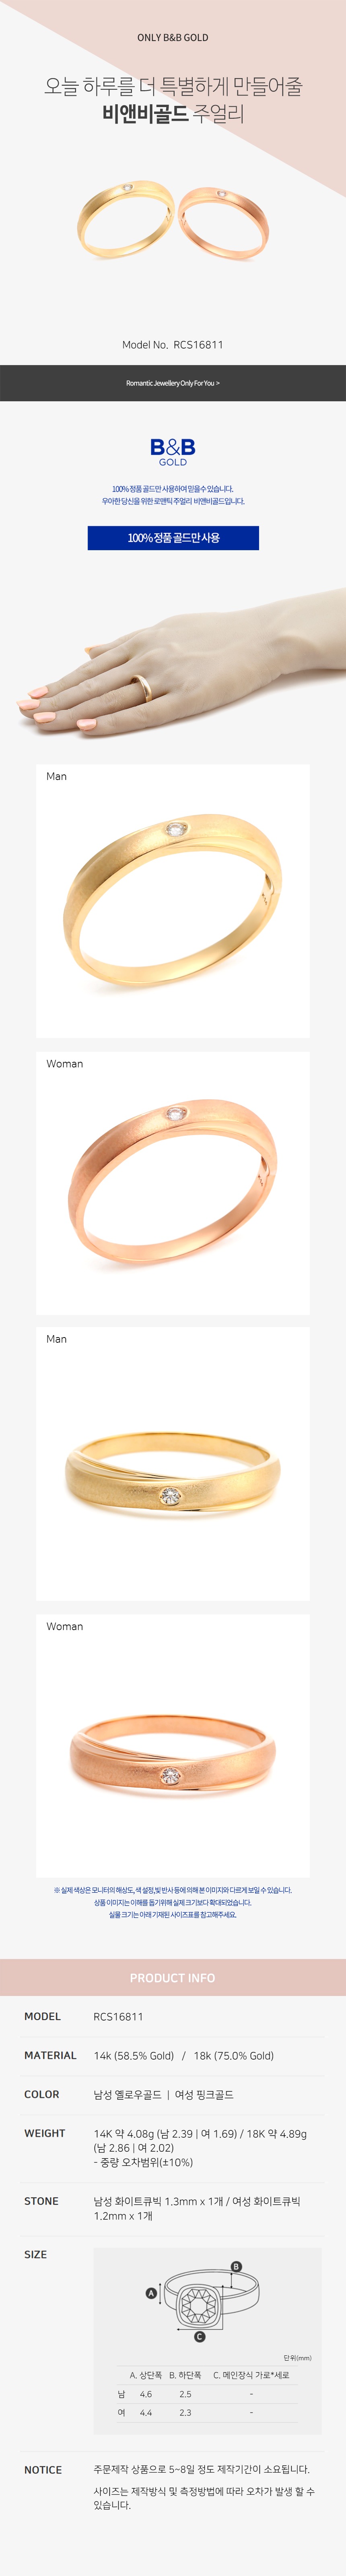Viewport: 346px width, 2576px height.
Task: Click the C marker on ring size diagram
Action: tap(199, 2337)
